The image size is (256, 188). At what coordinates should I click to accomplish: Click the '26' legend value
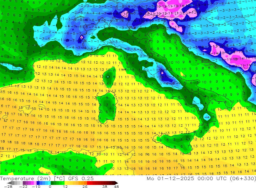coord(85,187)
